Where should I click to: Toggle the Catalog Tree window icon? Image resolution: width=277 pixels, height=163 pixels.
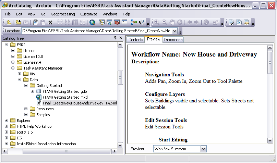pyautogui.click(x=102, y=22)
